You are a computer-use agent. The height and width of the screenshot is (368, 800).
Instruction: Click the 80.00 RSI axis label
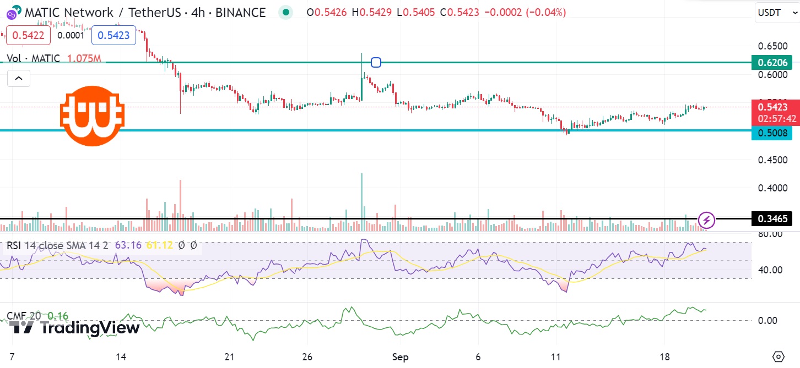pos(770,234)
